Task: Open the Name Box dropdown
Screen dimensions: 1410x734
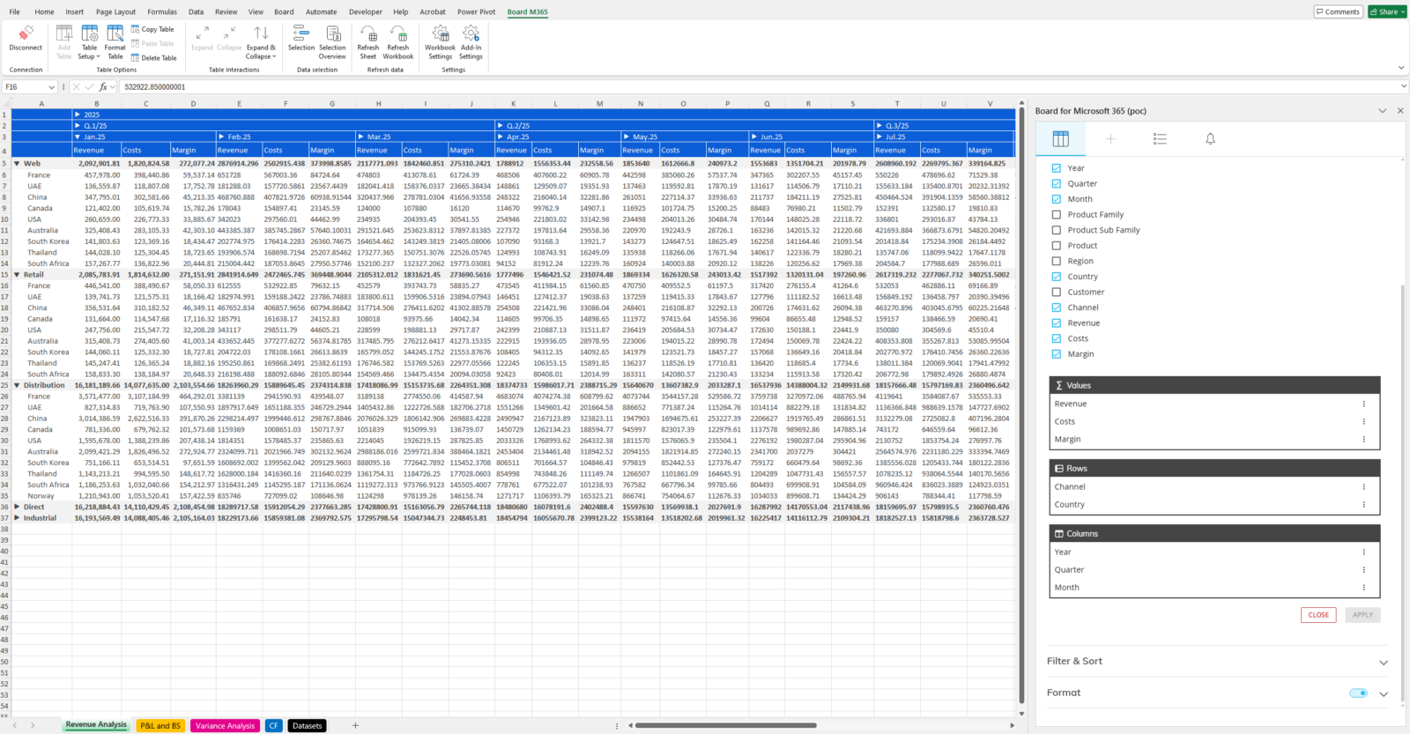Action: 52,87
